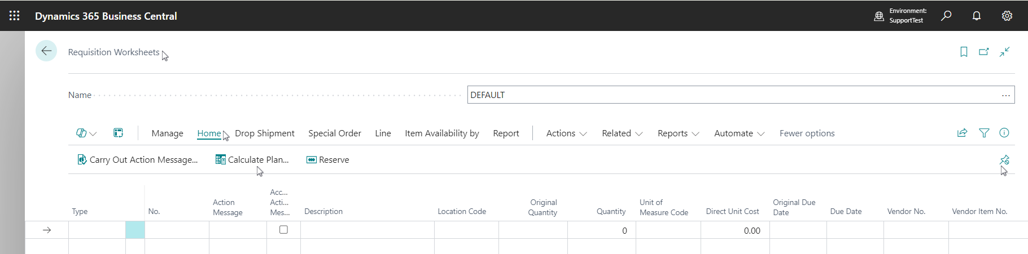Click the analysis mode icon
This screenshot has width=1028, height=254.
[x=118, y=133]
